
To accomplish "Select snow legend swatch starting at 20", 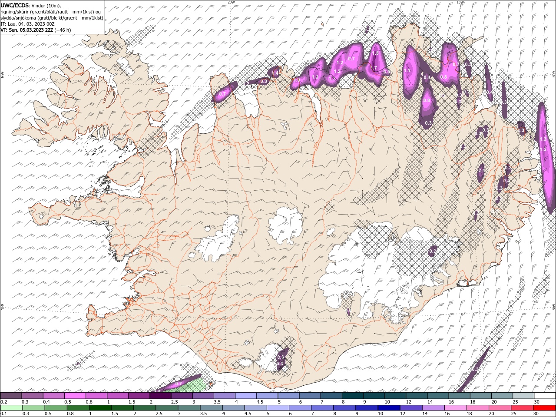I will pos(502,396).
